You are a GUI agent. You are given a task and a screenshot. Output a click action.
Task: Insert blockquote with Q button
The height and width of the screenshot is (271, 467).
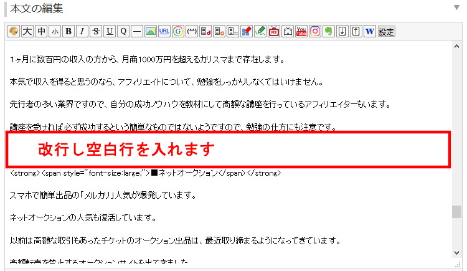123,31
